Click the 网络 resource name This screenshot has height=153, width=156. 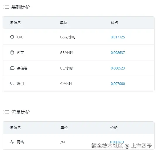coord(20,142)
